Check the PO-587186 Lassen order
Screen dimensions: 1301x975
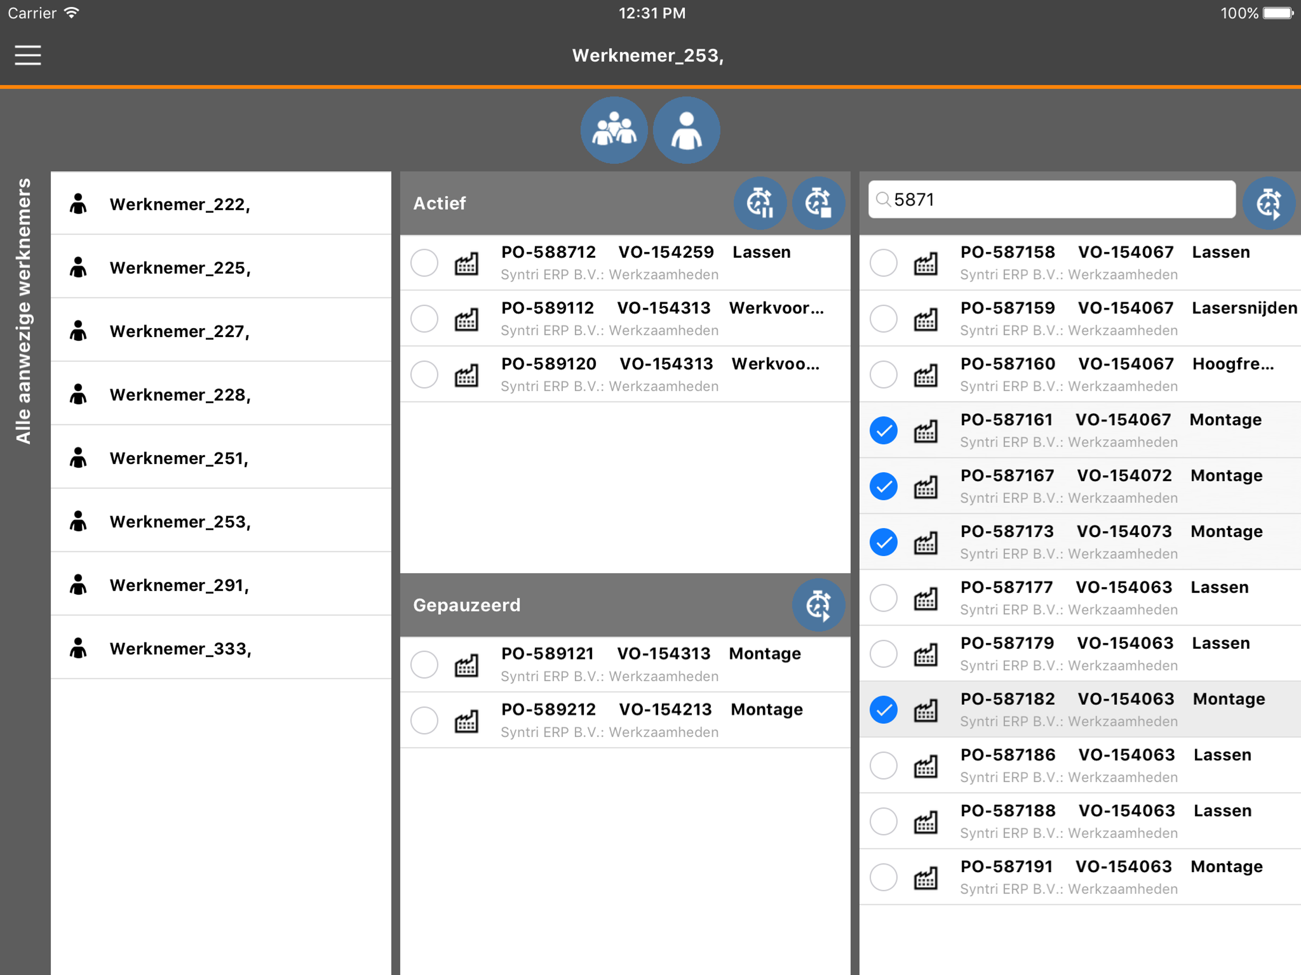883,766
